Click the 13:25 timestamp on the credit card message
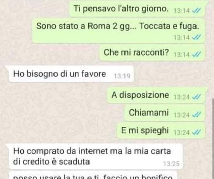Viewport: 214px width, 179px height. (x=171, y=164)
